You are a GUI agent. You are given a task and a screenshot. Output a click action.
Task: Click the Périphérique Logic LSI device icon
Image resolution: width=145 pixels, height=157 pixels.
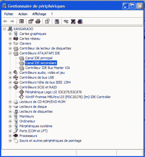(22, 92)
